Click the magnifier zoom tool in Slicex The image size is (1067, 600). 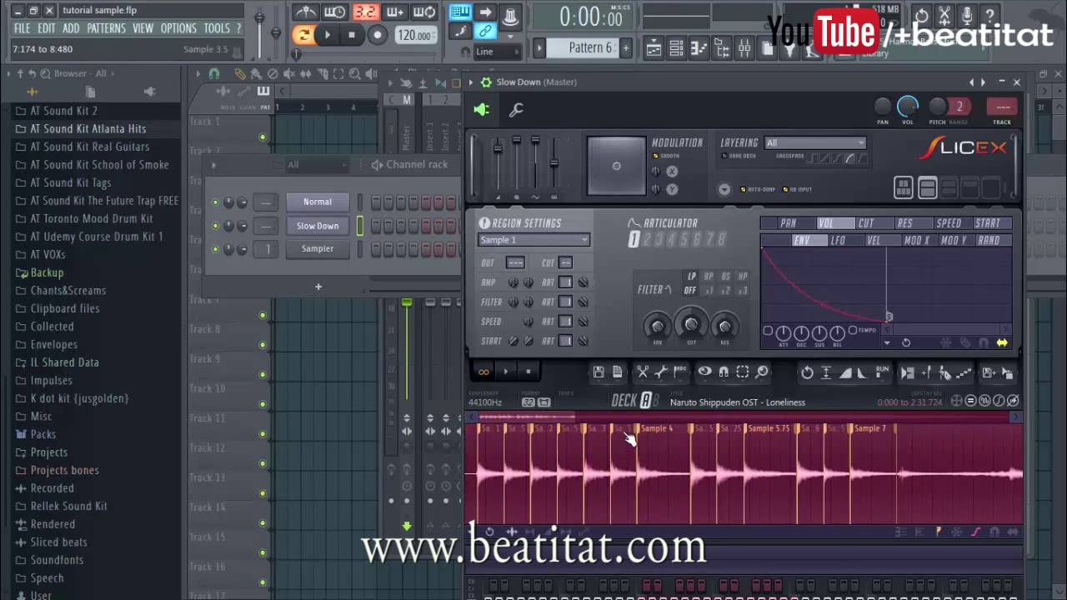761,372
